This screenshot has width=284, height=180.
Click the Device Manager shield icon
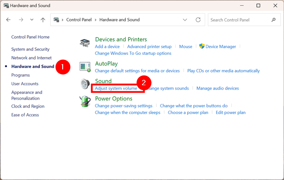pyautogui.click(x=202, y=46)
